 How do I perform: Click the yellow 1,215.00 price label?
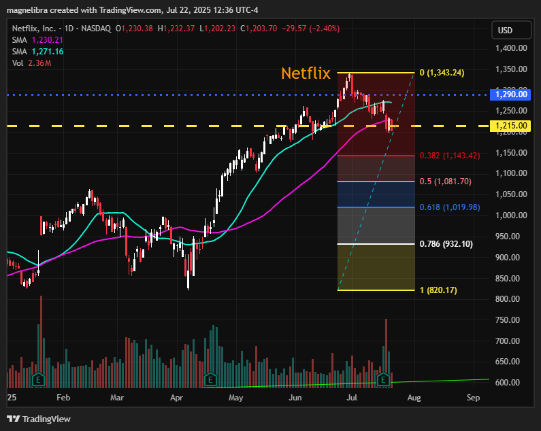(510, 126)
